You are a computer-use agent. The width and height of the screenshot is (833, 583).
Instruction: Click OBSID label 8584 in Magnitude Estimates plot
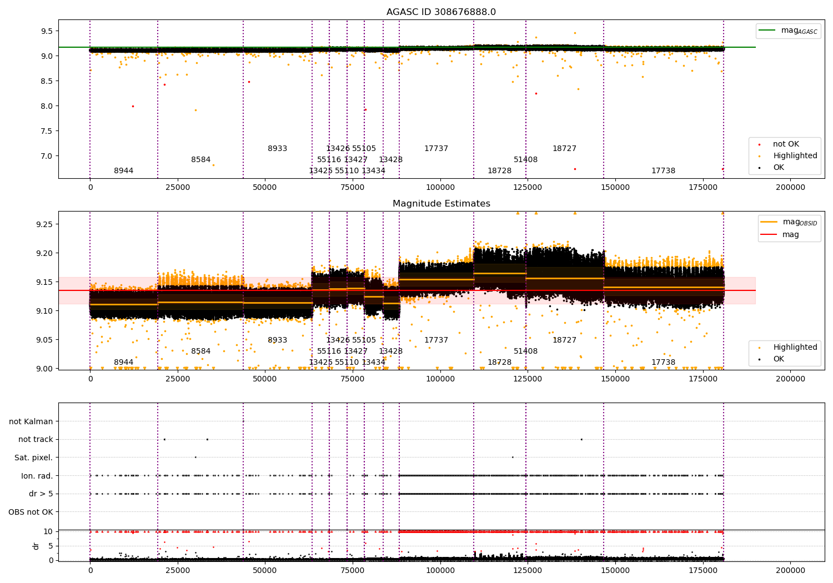200,351
